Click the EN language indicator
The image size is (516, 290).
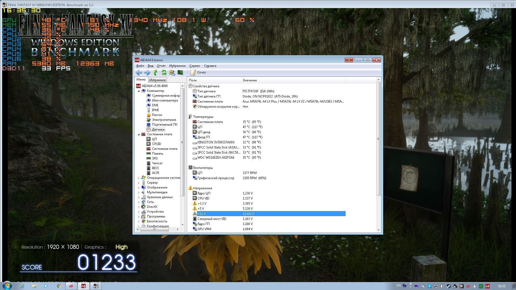point(399,286)
